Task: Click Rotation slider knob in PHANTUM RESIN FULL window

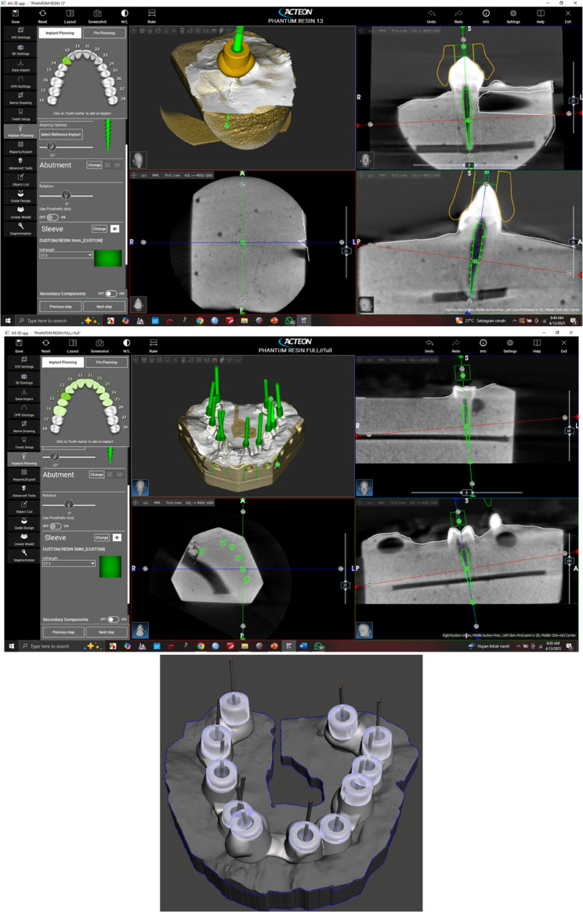Action: [x=69, y=504]
